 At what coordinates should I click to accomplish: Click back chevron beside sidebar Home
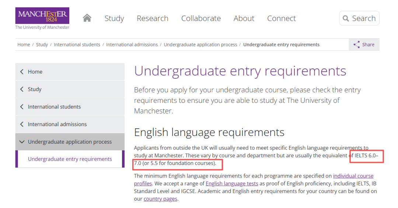coord(22,72)
